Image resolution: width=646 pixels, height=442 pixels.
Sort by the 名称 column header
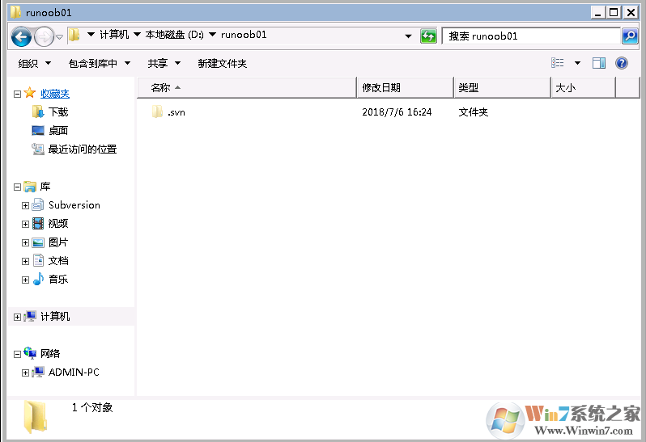(x=246, y=87)
